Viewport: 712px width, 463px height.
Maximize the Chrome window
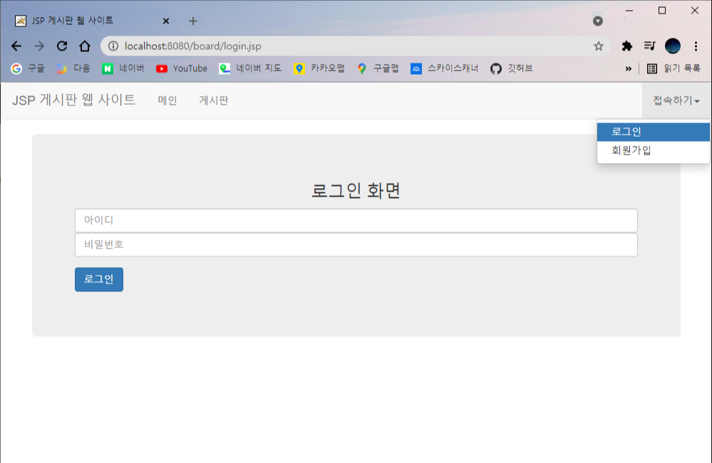pyautogui.click(x=662, y=11)
